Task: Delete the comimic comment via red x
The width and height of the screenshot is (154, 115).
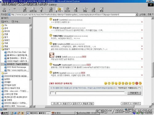Action: click(142, 22)
